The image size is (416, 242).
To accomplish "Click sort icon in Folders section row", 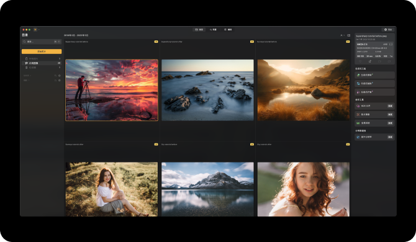I will [x=55, y=76].
